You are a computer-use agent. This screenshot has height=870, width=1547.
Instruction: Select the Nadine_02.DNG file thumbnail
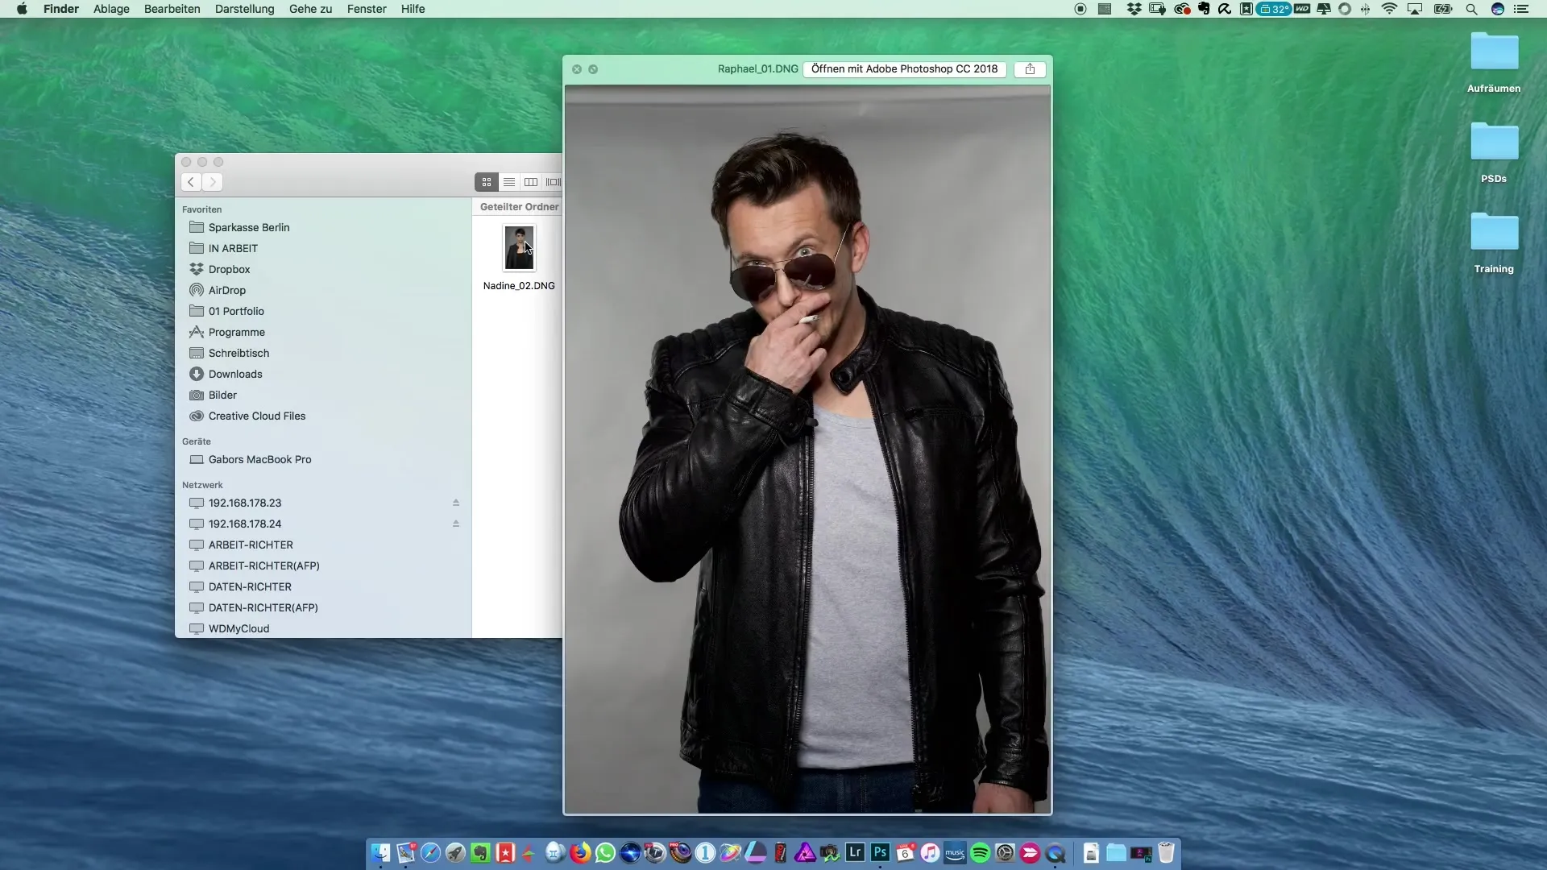[519, 248]
